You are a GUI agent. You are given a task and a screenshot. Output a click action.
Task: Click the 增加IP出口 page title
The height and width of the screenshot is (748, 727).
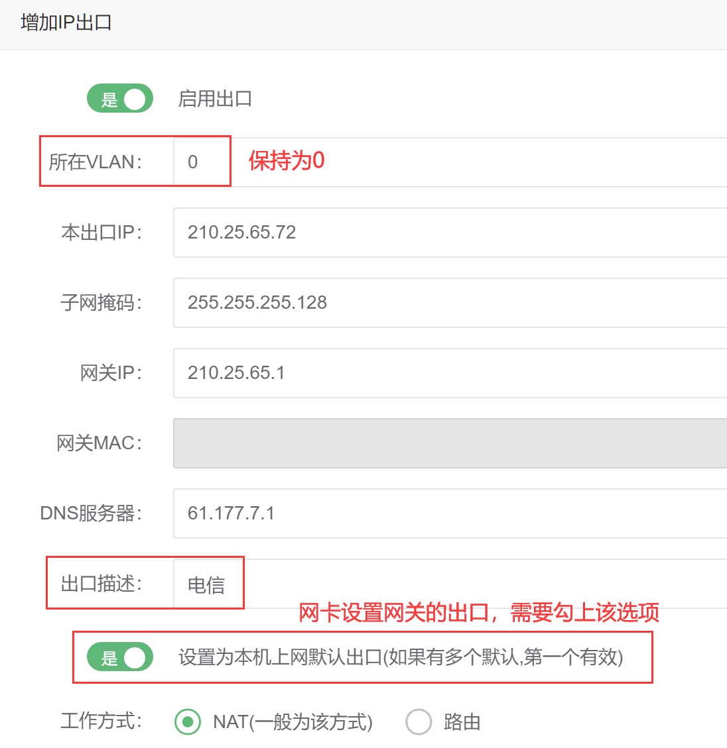pos(66,23)
